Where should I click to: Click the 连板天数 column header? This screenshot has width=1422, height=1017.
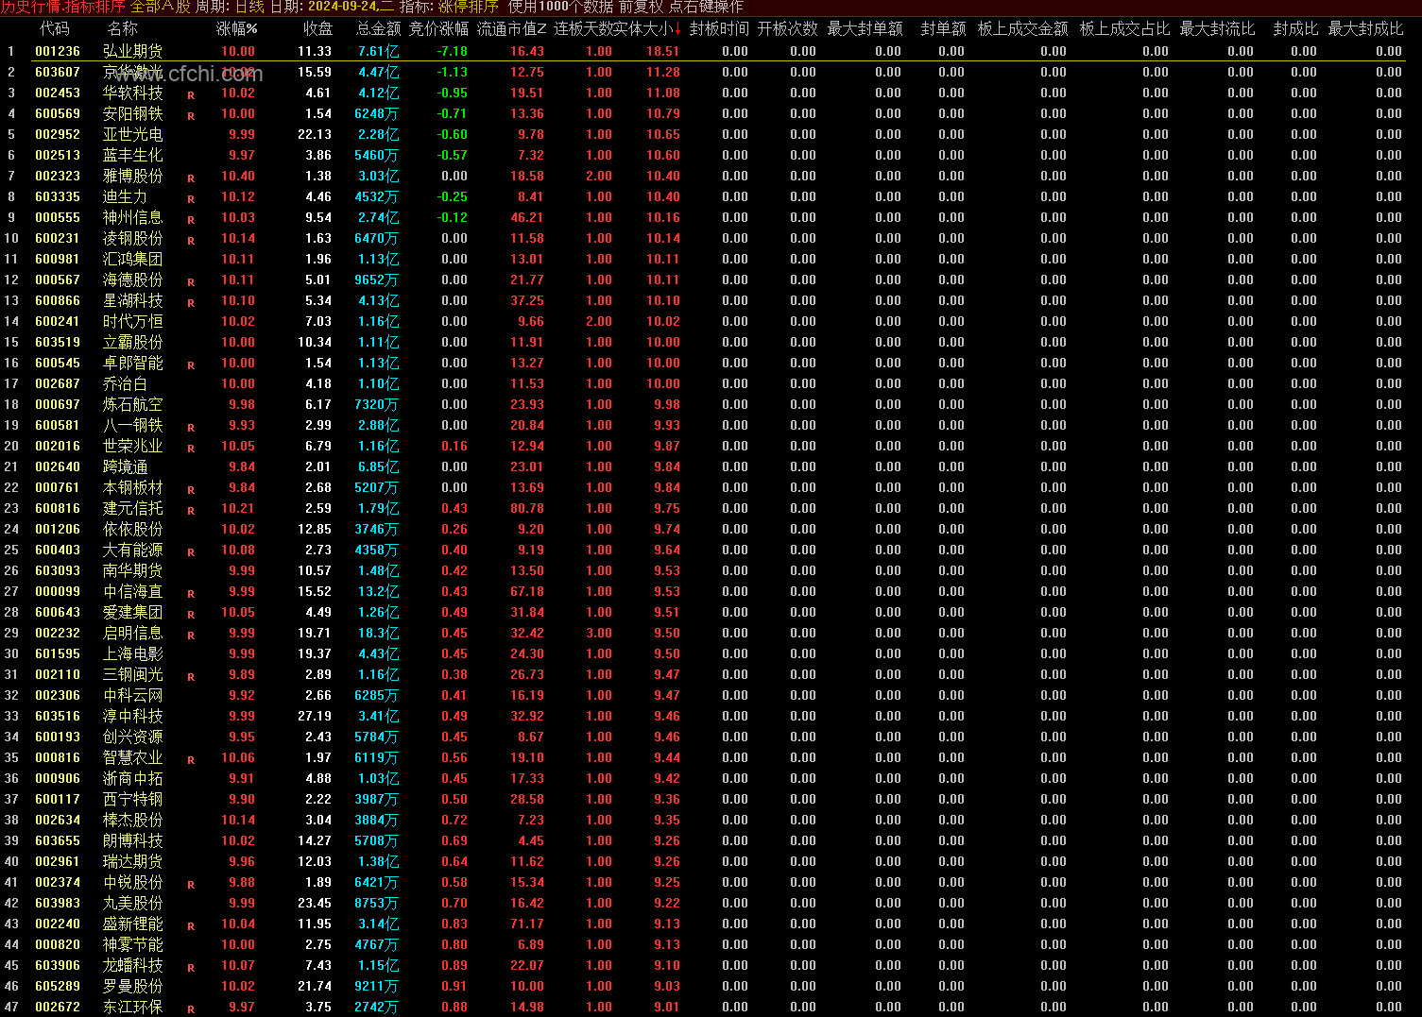(x=584, y=29)
